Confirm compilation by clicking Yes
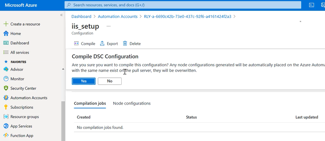 coord(84,81)
